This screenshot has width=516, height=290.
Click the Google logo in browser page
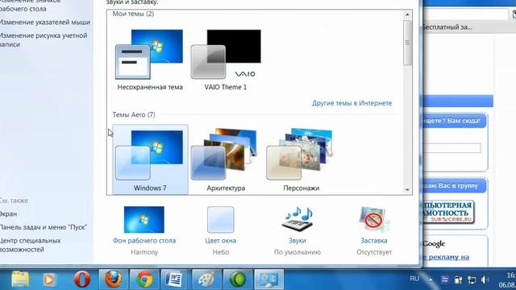pyautogui.click(x=434, y=243)
